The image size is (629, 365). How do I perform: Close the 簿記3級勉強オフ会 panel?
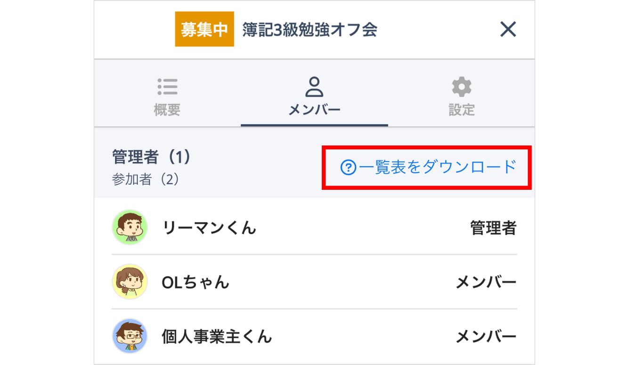tap(508, 29)
